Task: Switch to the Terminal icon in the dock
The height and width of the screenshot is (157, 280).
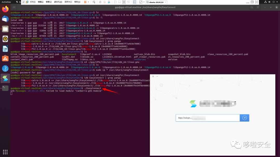Action: (x=5, y=88)
